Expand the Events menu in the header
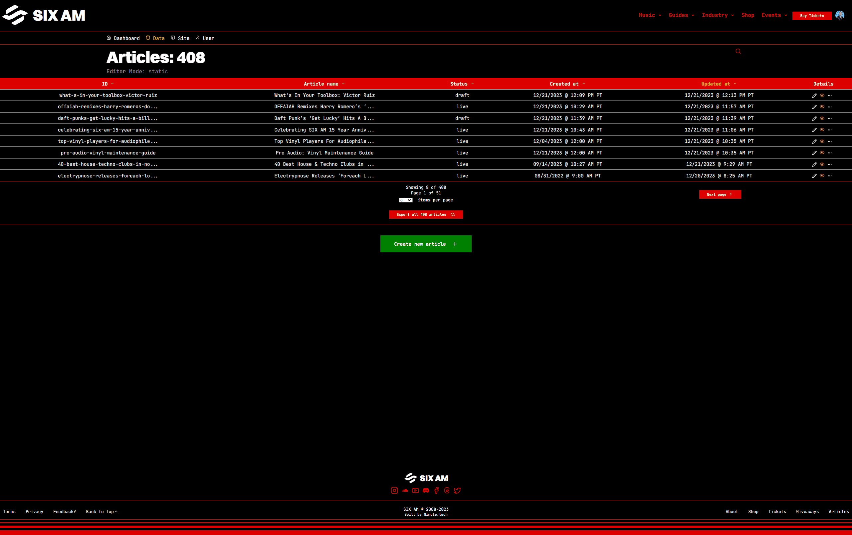Screen dimensions: 852x535 tap(774, 15)
